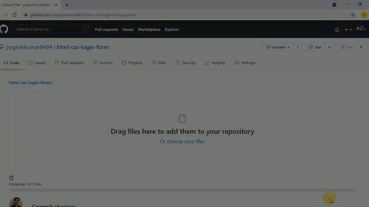Click the html-css-login-form breadcrumb link
Viewport: 369px width, 207px height.
click(x=29, y=83)
